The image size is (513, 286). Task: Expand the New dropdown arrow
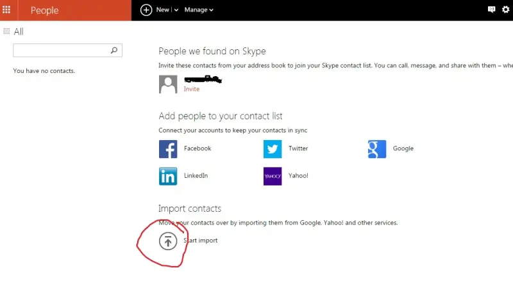click(176, 10)
